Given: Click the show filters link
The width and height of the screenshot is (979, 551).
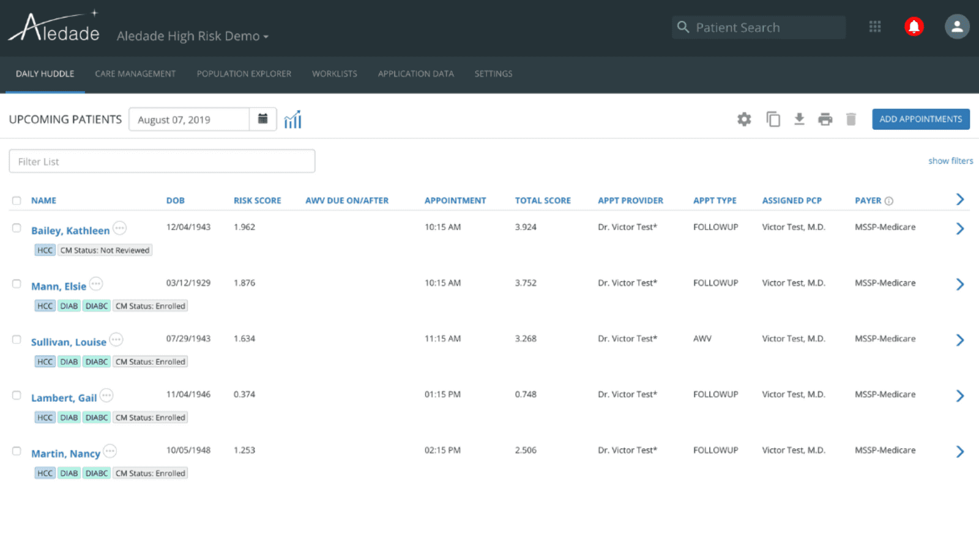Looking at the screenshot, I should [x=951, y=161].
